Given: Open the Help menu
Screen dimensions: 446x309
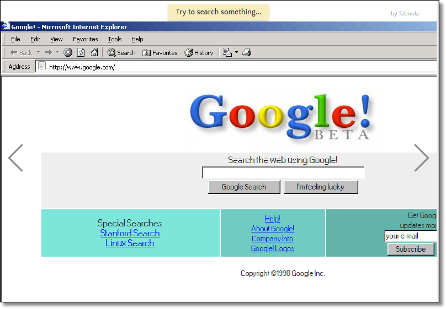Looking at the screenshot, I should (x=137, y=39).
